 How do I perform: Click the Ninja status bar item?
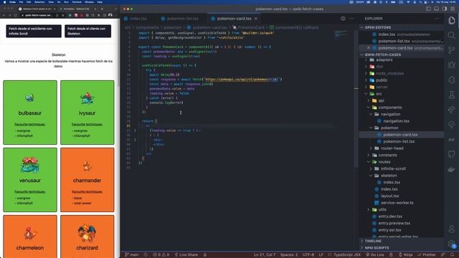[x=405, y=255]
